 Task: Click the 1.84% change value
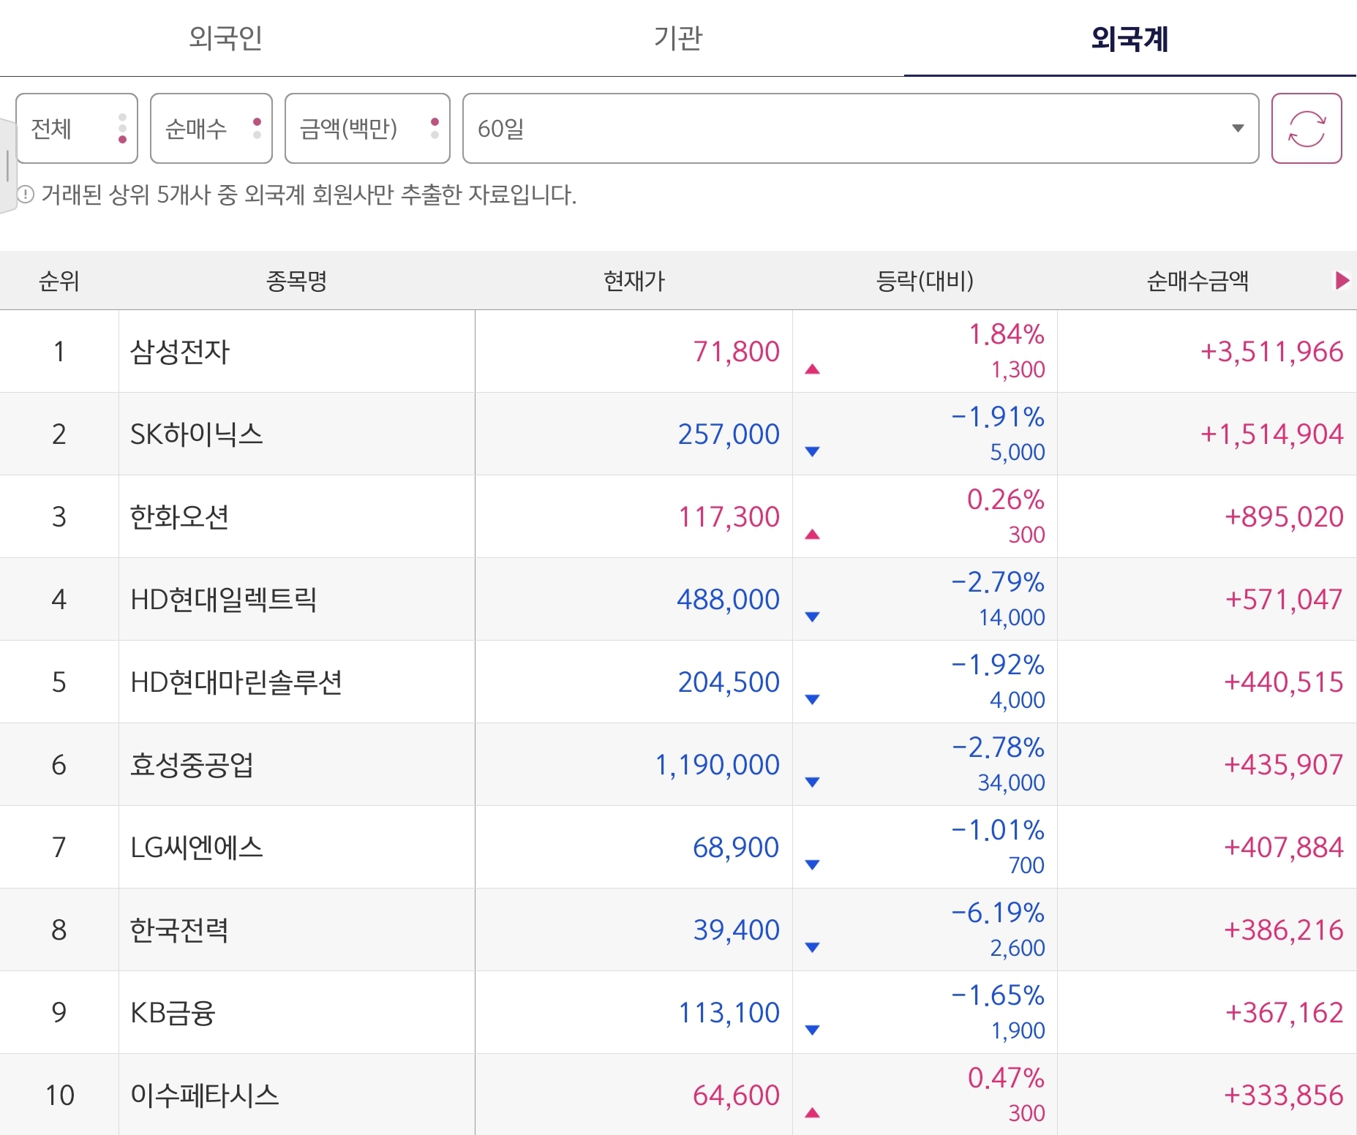pos(1006,334)
